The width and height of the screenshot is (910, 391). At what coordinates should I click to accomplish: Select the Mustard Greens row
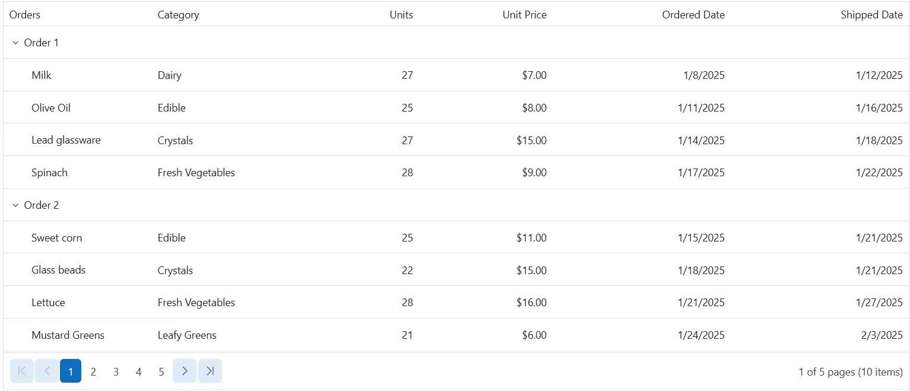pos(456,335)
